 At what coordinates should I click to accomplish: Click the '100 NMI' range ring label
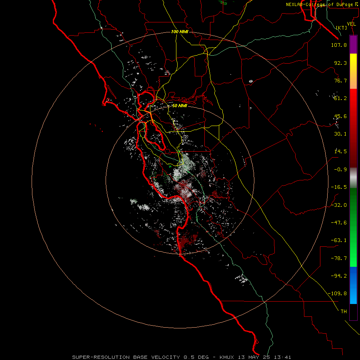[x=180, y=32]
